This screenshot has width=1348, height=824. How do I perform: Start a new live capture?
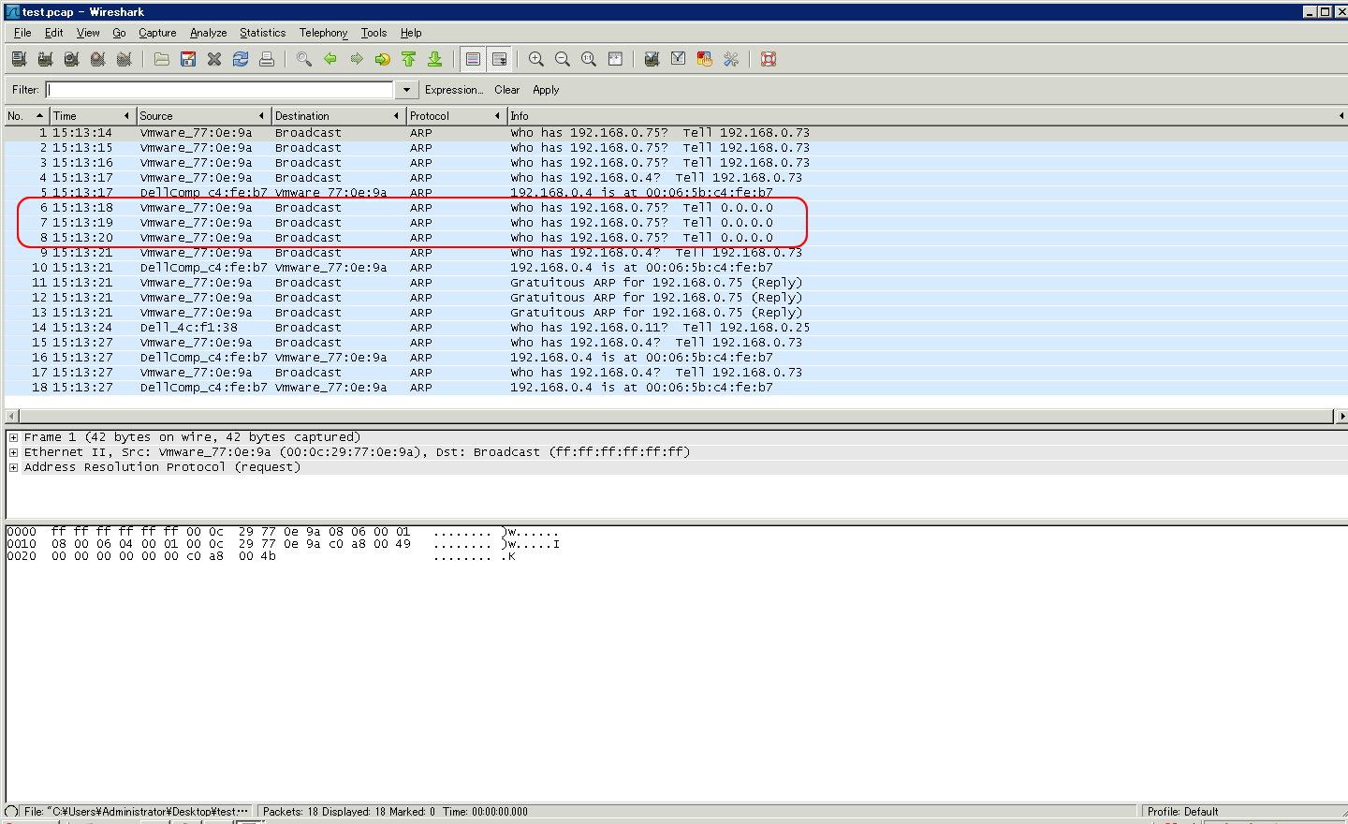(71, 59)
